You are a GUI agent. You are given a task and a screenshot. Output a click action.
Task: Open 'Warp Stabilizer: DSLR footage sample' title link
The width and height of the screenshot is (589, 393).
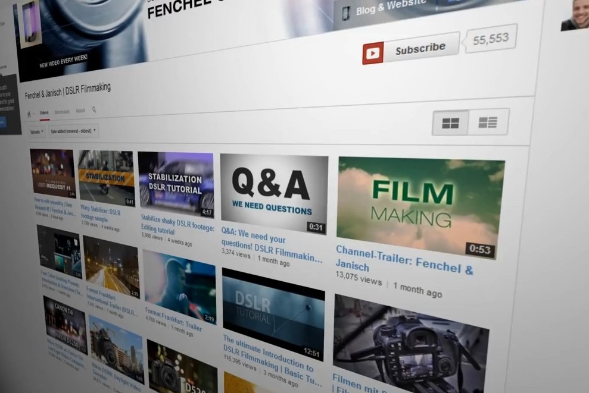pos(101,215)
